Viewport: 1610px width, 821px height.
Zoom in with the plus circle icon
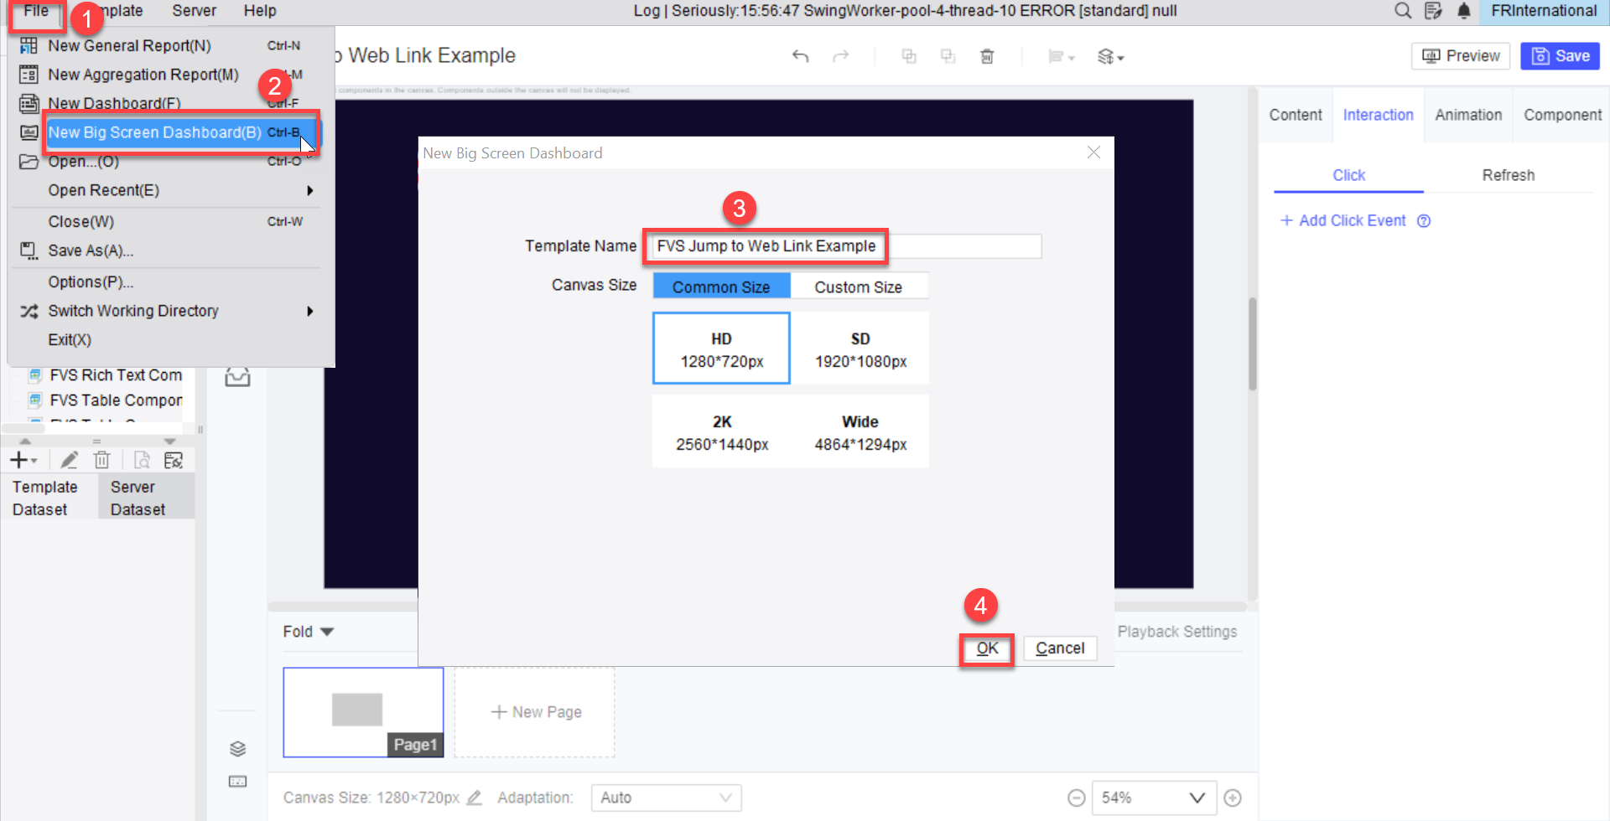pyautogui.click(x=1233, y=798)
